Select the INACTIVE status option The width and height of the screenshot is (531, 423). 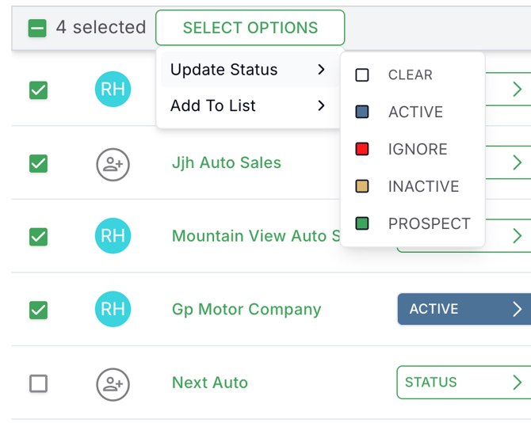pos(423,187)
